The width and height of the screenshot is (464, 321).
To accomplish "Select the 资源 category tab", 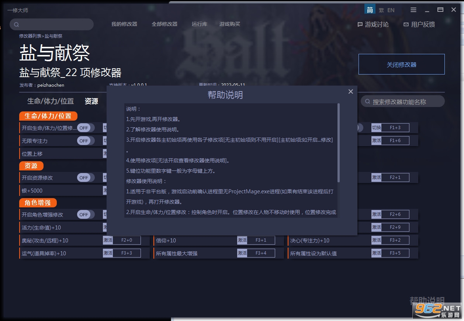I will (91, 101).
